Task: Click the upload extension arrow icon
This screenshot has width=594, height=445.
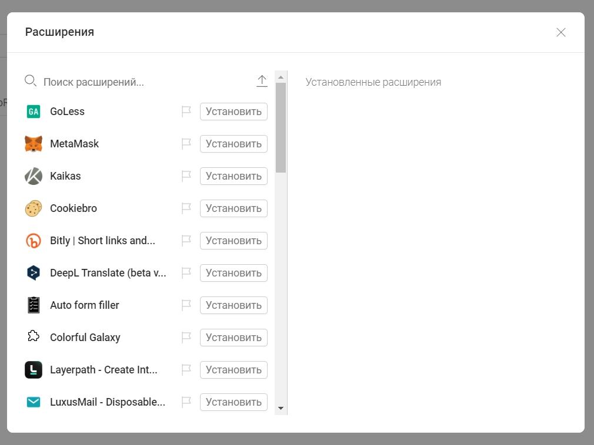Action: click(x=262, y=81)
